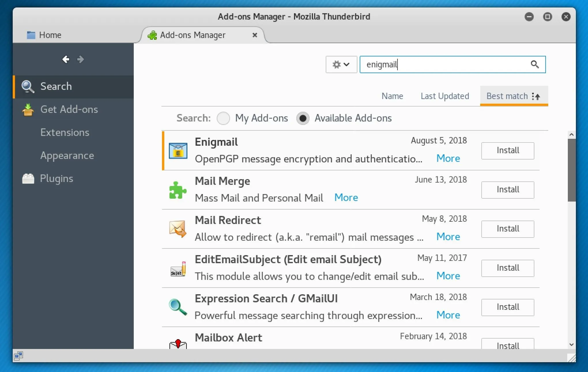Click the Best match sort arrow icon
588x372 pixels.
536,96
